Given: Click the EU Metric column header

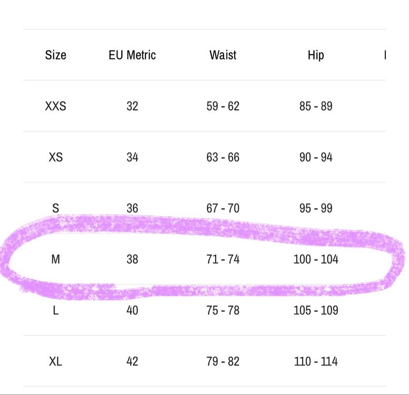Looking at the screenshot, I should 132,55.
